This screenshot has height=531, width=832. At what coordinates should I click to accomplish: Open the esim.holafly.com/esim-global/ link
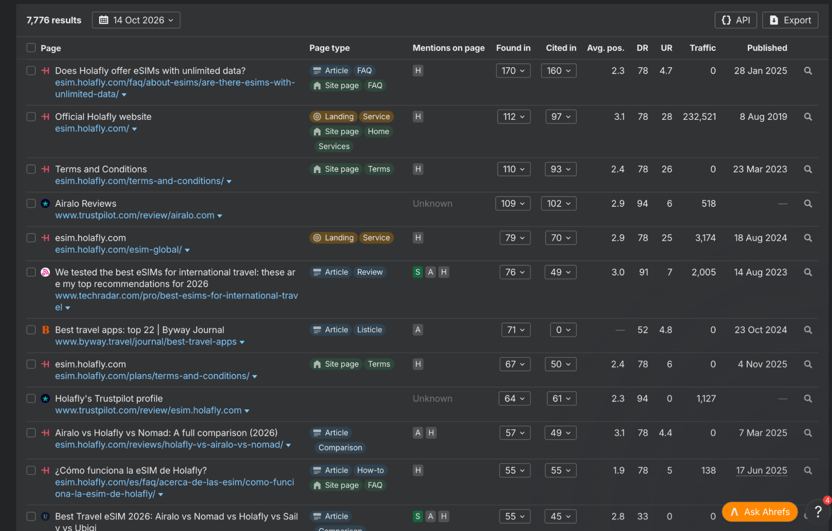pyautogui.click(x=119, y=250)
